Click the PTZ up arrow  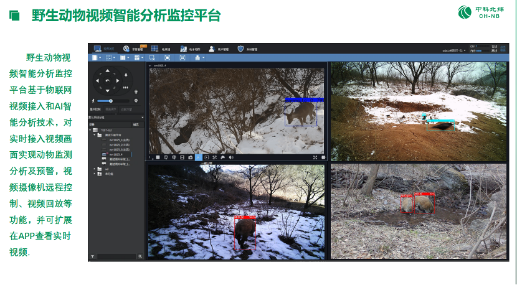[x=108, y=70]
